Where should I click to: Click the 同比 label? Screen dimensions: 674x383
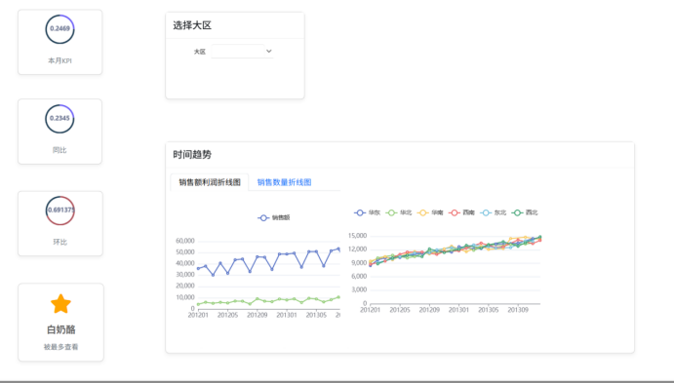click(x=59, y=150)
